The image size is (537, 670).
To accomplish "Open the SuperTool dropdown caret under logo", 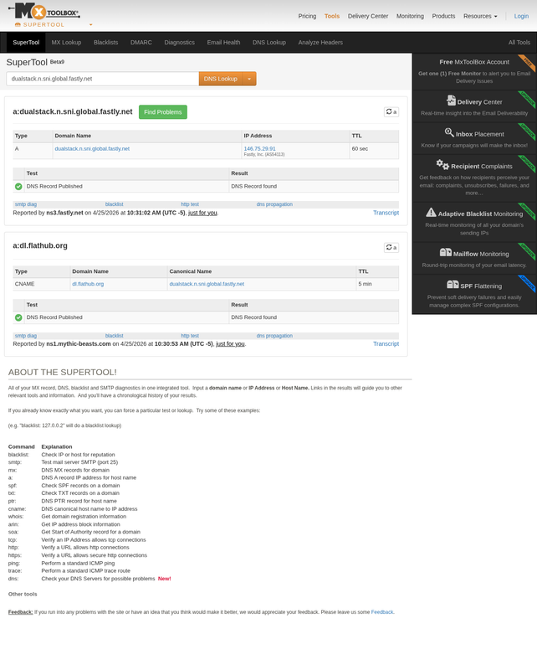I will (x=90, y=25).
